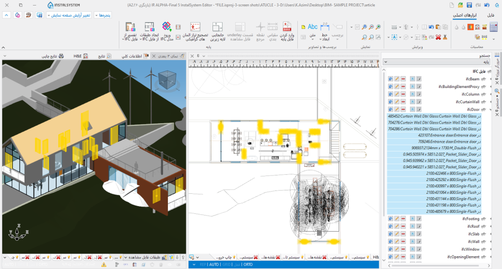This screenshot has height=269, width=502.
Task: Toggle AUTO mode in status bar
Action: tap(214, 265)
